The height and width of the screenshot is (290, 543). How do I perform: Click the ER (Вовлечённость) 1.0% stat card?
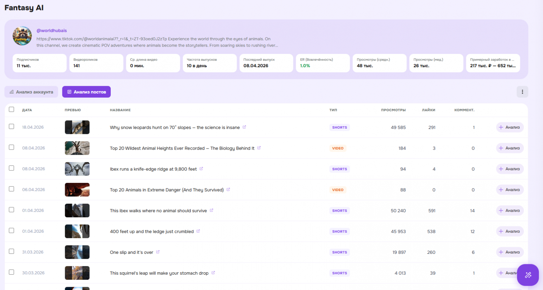323,63
